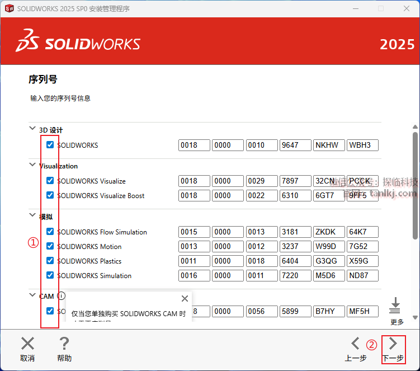This screenshot has height=371, width=420.
Task: Click the Cancel X icon
Action: coord(27,344)
